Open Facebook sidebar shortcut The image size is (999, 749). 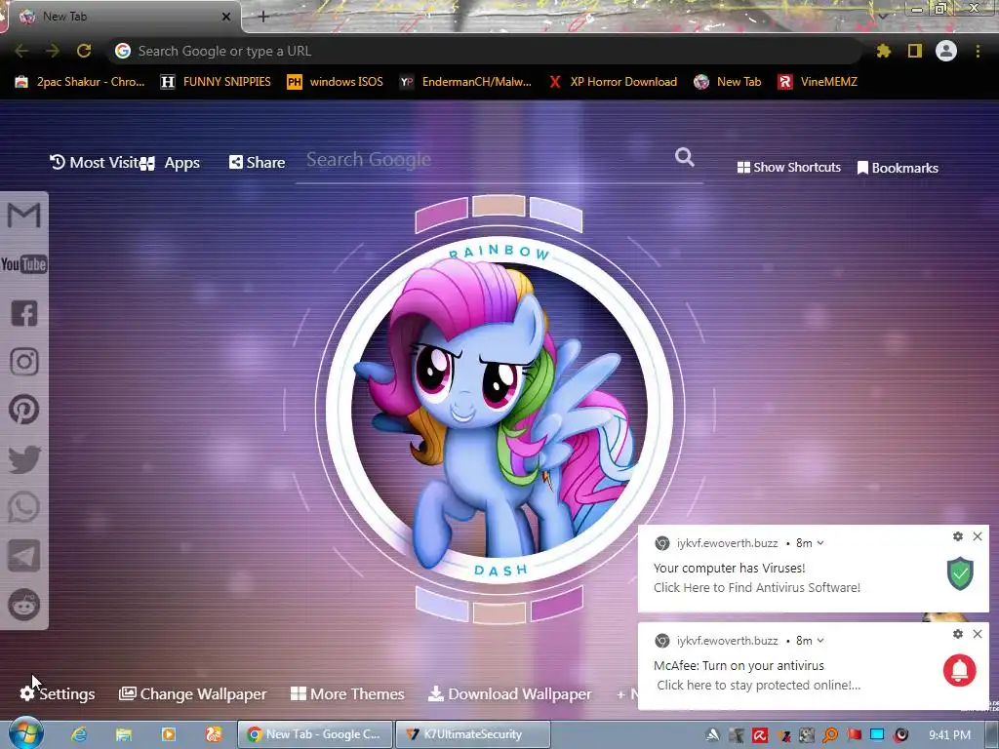[24, 313]
